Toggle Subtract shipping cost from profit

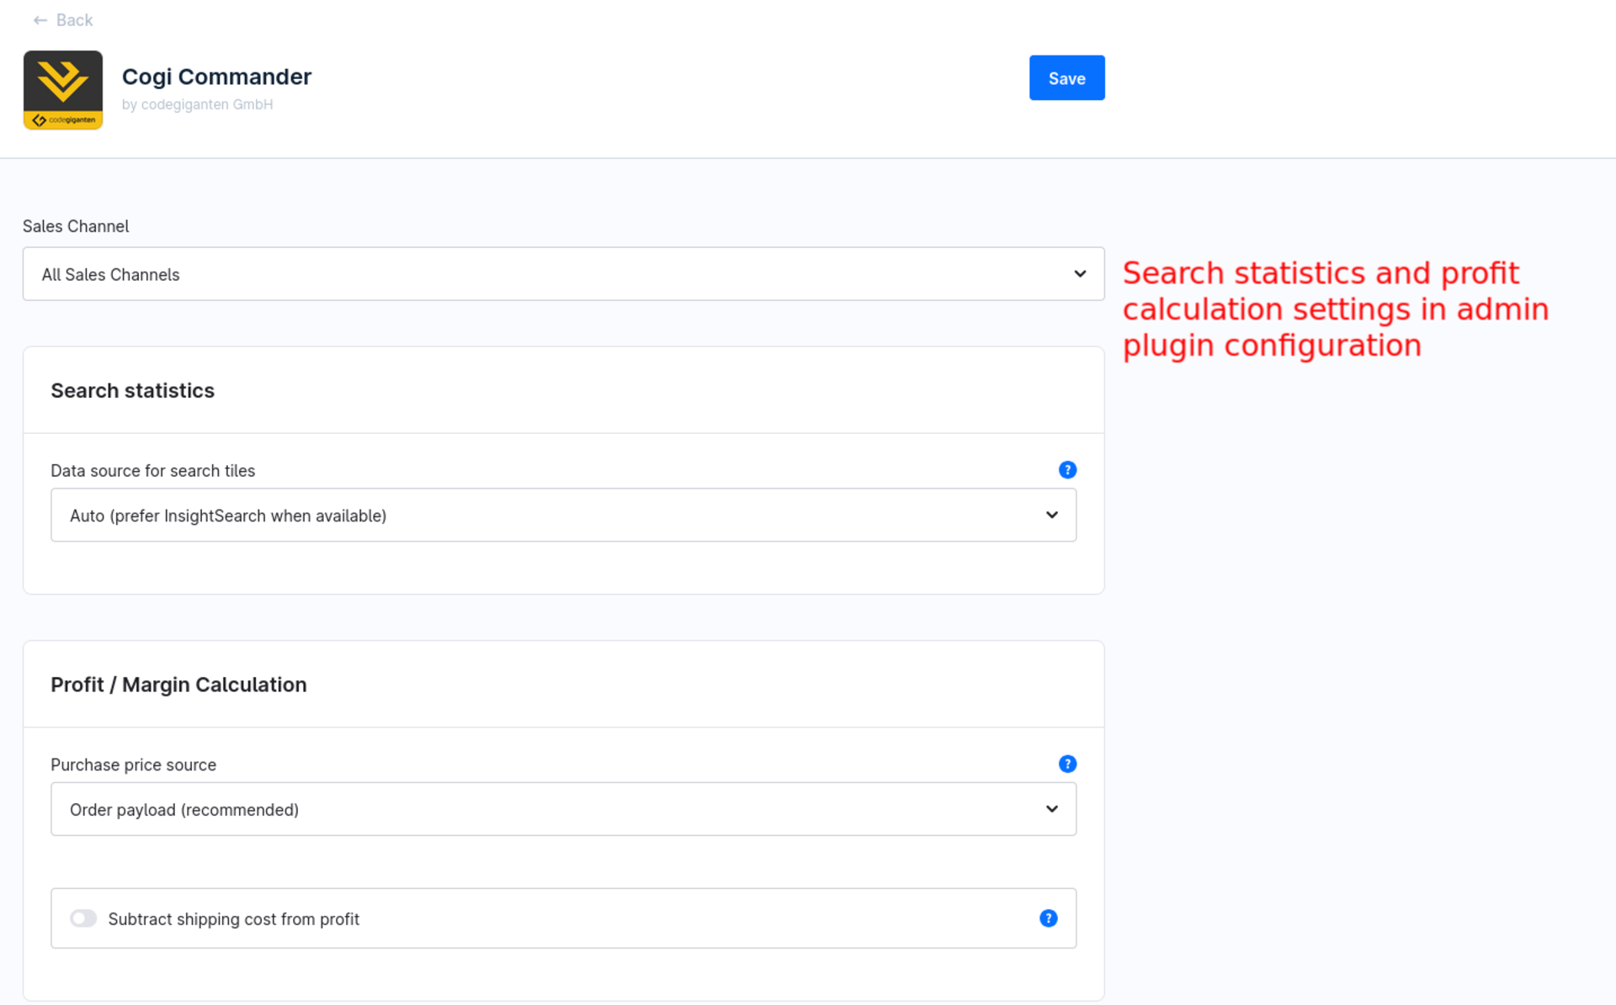click(83, 919)
